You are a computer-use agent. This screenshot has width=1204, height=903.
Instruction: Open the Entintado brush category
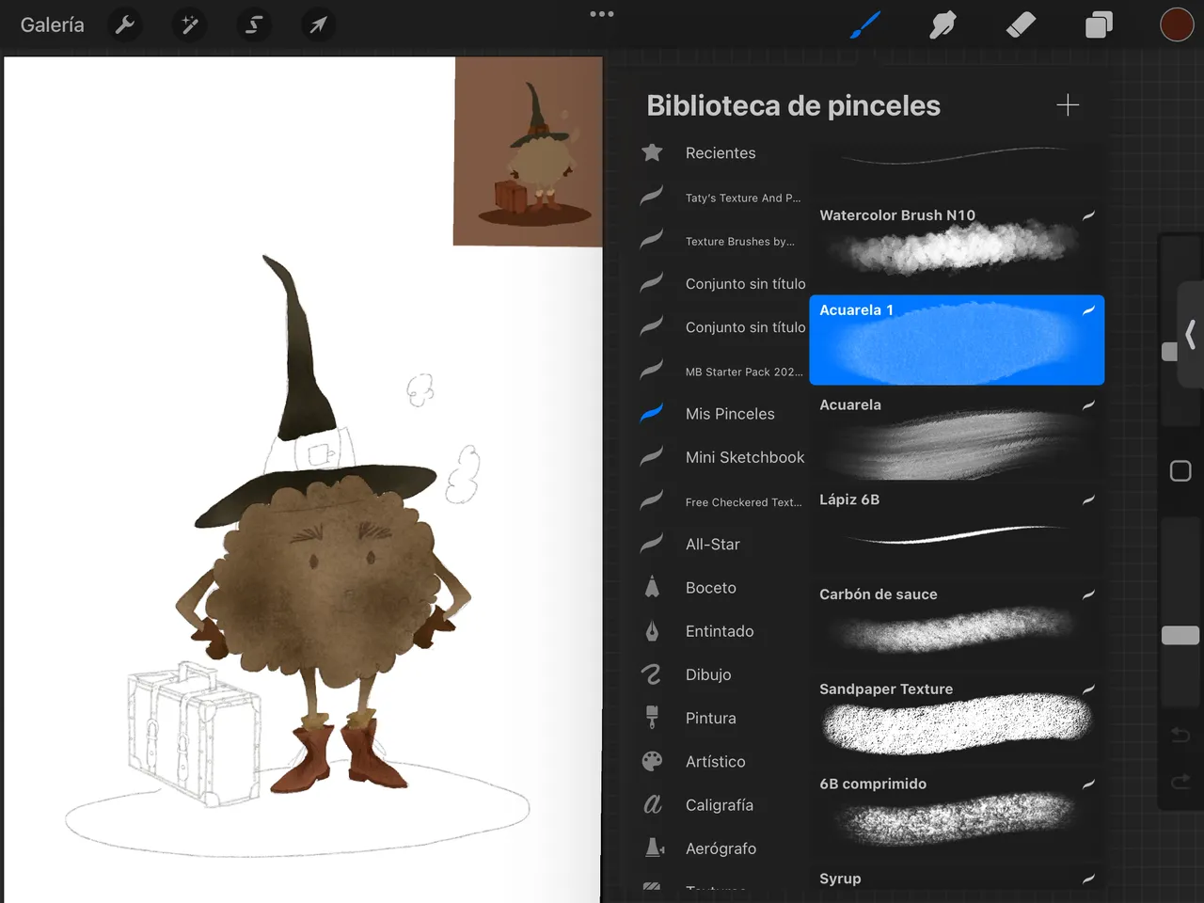point(721,631)
